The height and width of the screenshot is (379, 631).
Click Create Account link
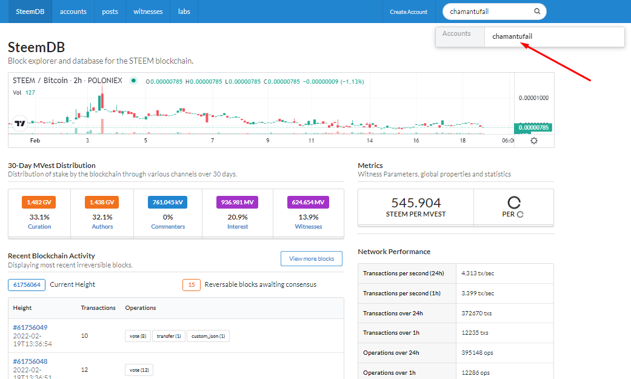click(409, 12)
